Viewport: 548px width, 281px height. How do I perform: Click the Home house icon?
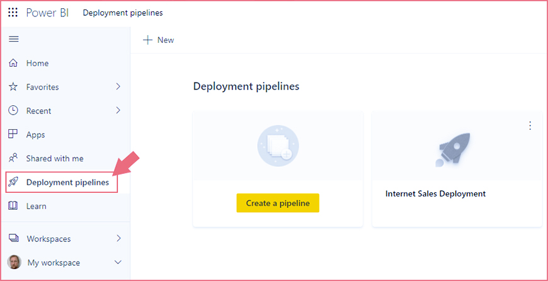point(13,63)
